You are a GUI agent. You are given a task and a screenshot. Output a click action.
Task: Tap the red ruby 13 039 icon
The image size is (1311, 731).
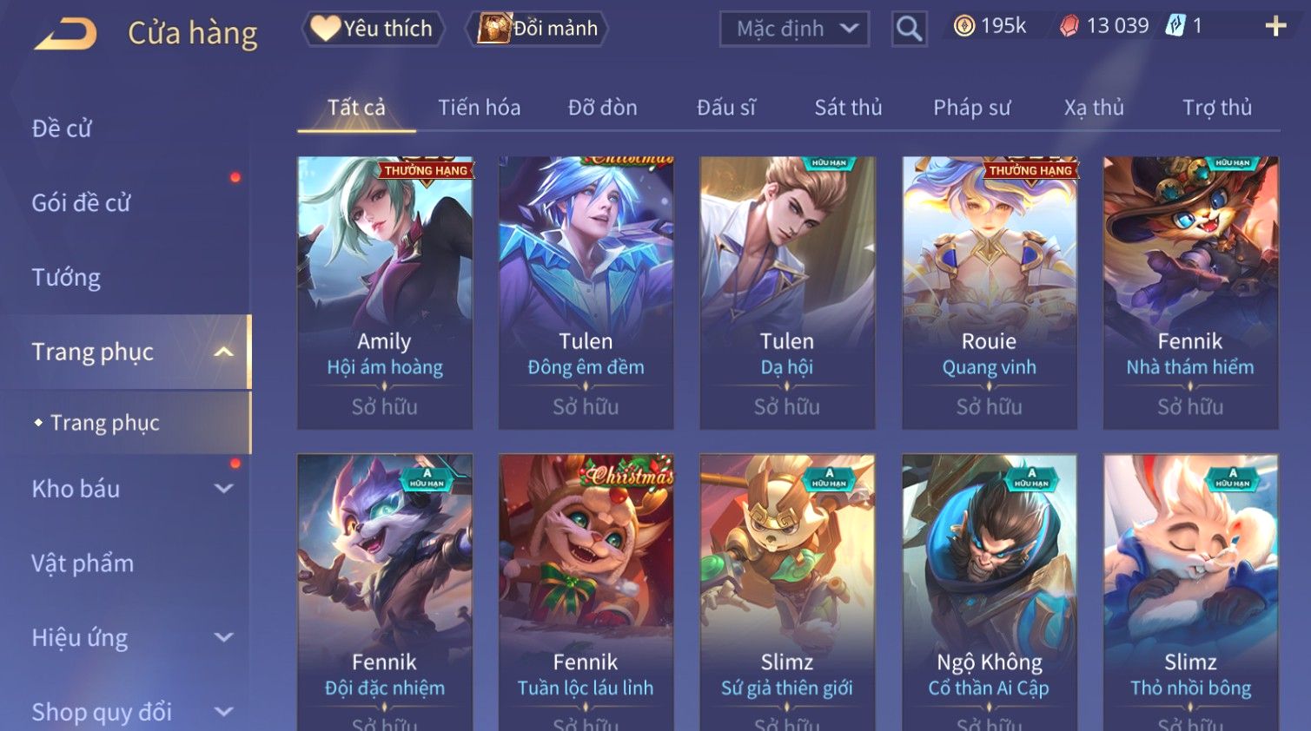click(1069, 27)
